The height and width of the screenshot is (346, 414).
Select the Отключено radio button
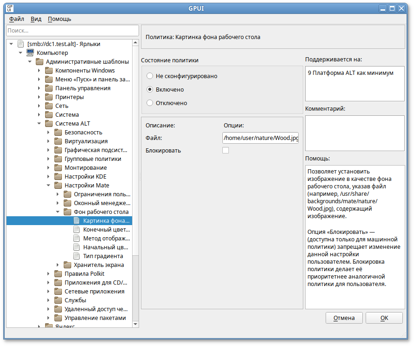coord(150,103)
